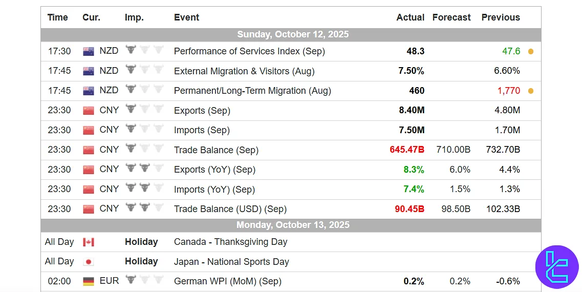Click the New Zealand flag beside Performance of Services Index
This screenshot has height=292, width=582.
(x=89, y=51)
